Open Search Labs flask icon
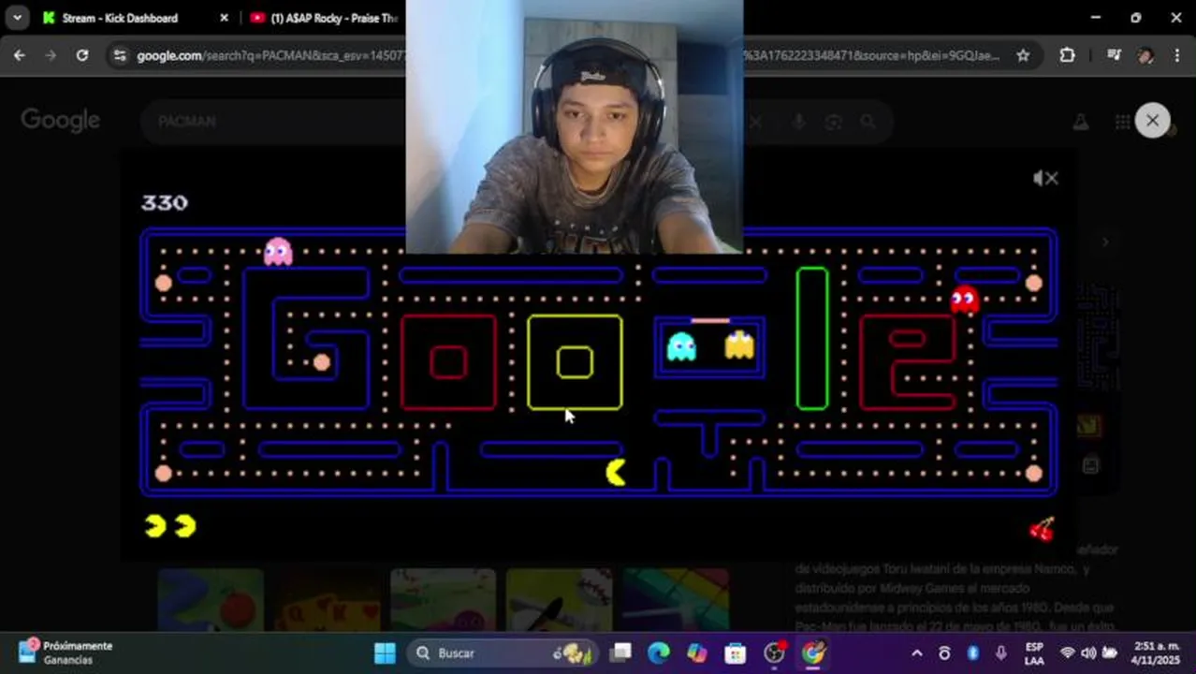 coord(1080,122)
